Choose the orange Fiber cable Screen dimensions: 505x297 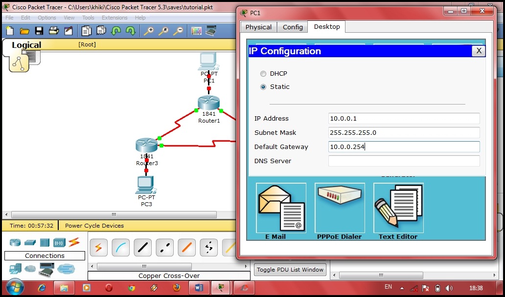tap(186, 248)
